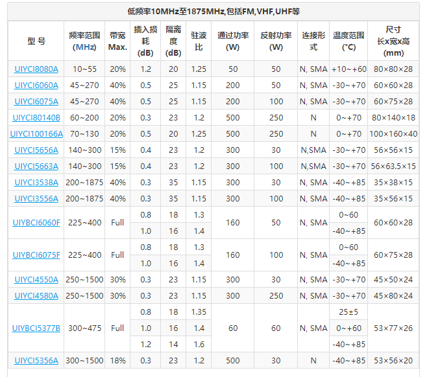
Task: Open the UIYCI4550A product link
Action: click(x=36, y=280)
